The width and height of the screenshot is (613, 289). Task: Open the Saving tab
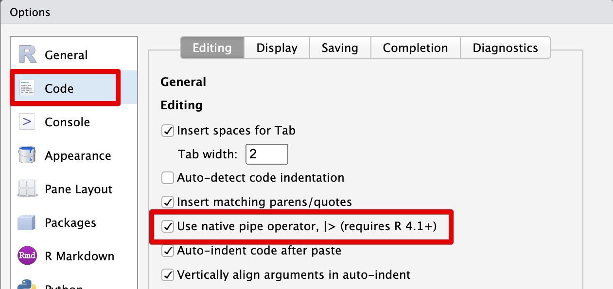340,48
